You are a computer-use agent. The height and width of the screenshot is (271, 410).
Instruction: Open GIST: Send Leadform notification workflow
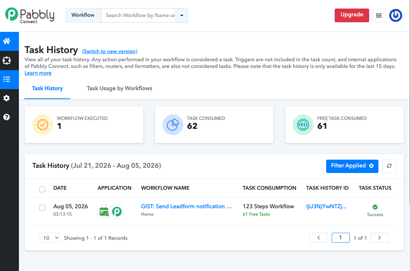(186, 206)
